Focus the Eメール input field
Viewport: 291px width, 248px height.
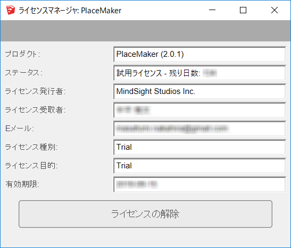[x=199, y=129]
